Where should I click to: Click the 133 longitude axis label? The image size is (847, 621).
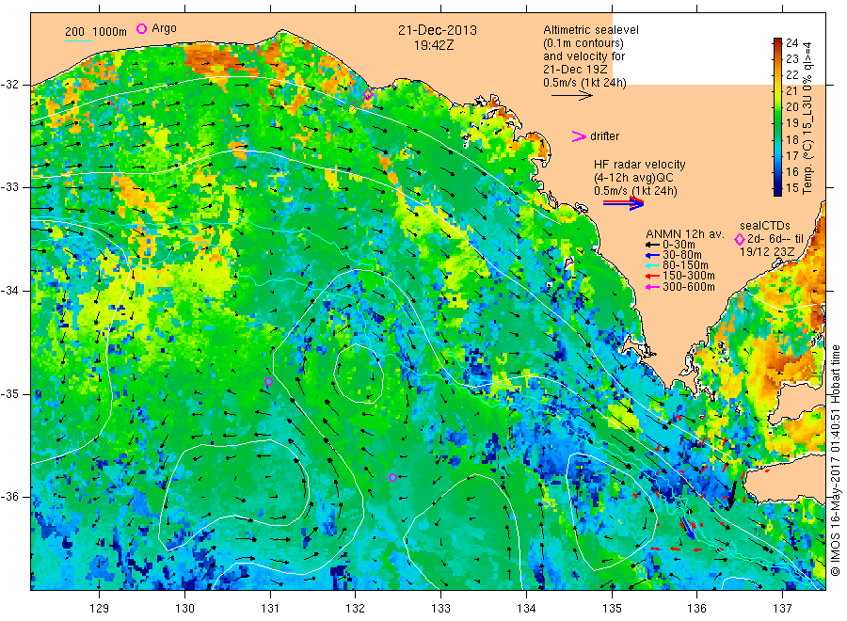click(440, 609)
